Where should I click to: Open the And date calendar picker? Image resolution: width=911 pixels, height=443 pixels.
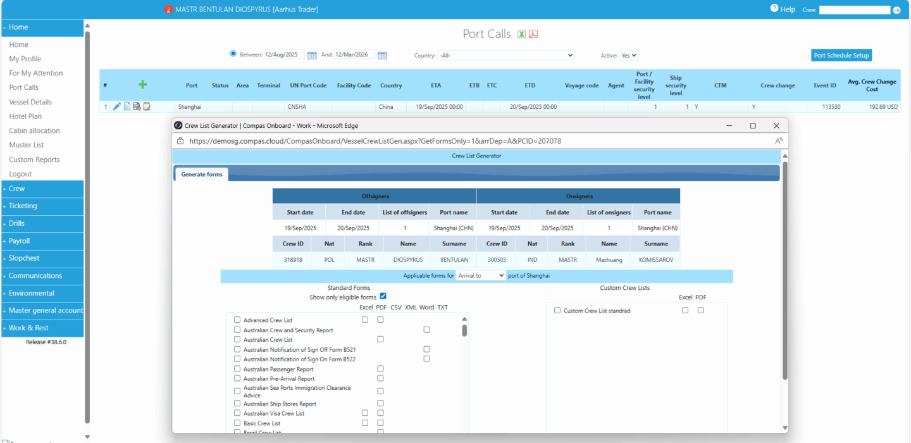click(382, 55)
